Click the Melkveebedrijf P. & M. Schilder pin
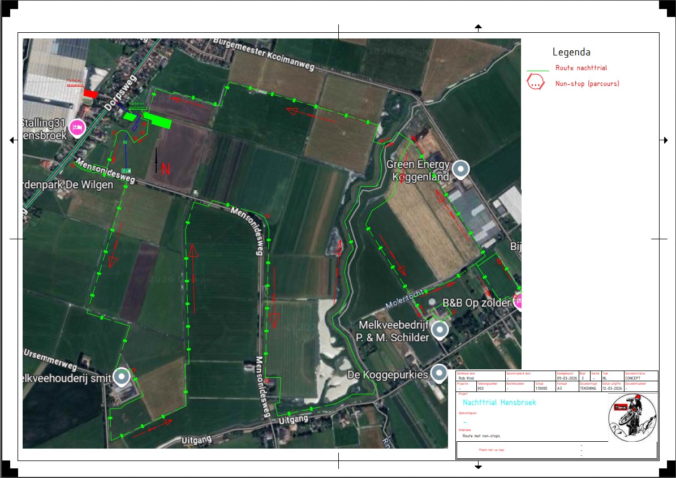 coord(439,329)
